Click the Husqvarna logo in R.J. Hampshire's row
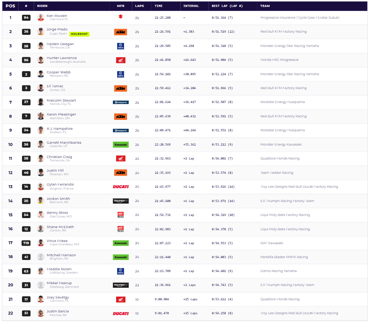370x323 pixels. [121, 130]
